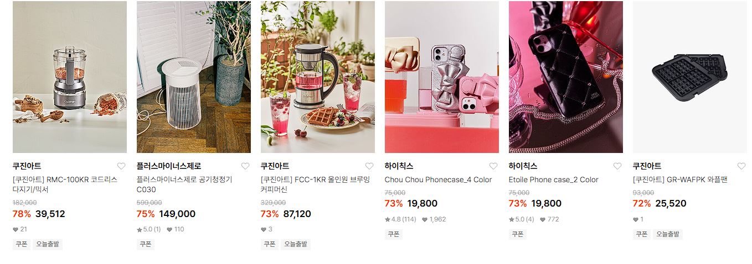The height and width of the screenshot is (264, 752).
Task: Open the black quilted phone case image
Action: click(566, 77)
